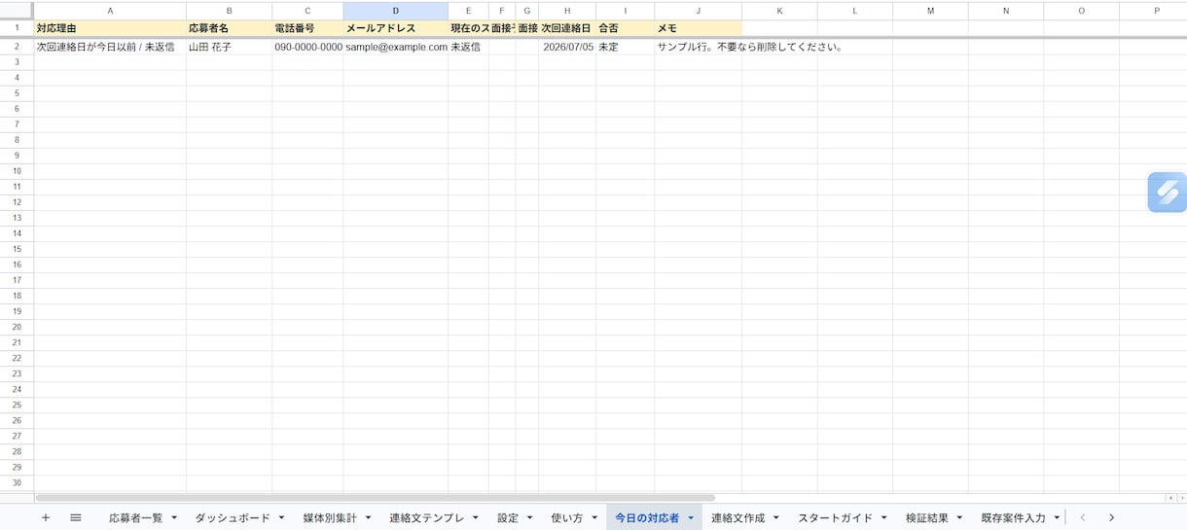Switch to 連絡文作成 sheet tab

738,518
